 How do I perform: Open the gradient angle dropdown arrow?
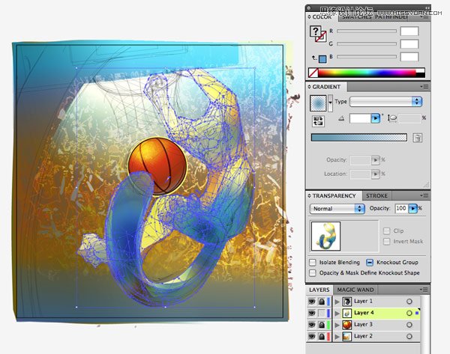(376, 118)
